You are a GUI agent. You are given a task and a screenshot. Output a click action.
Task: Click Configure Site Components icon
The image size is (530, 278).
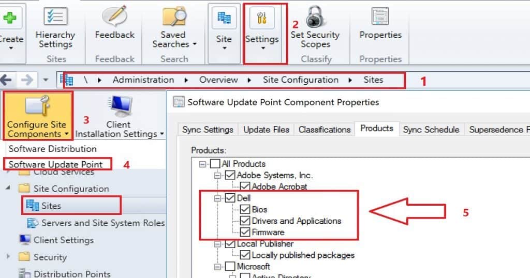click(37, 106)
